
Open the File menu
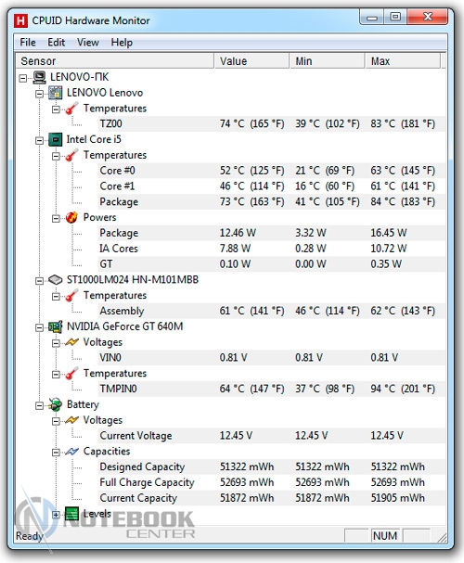(x=28, y=43)
